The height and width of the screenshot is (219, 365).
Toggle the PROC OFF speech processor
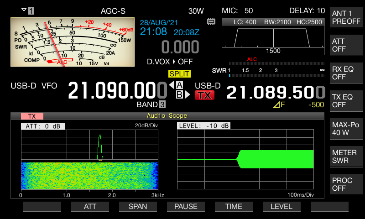click(x=346, y=184)
